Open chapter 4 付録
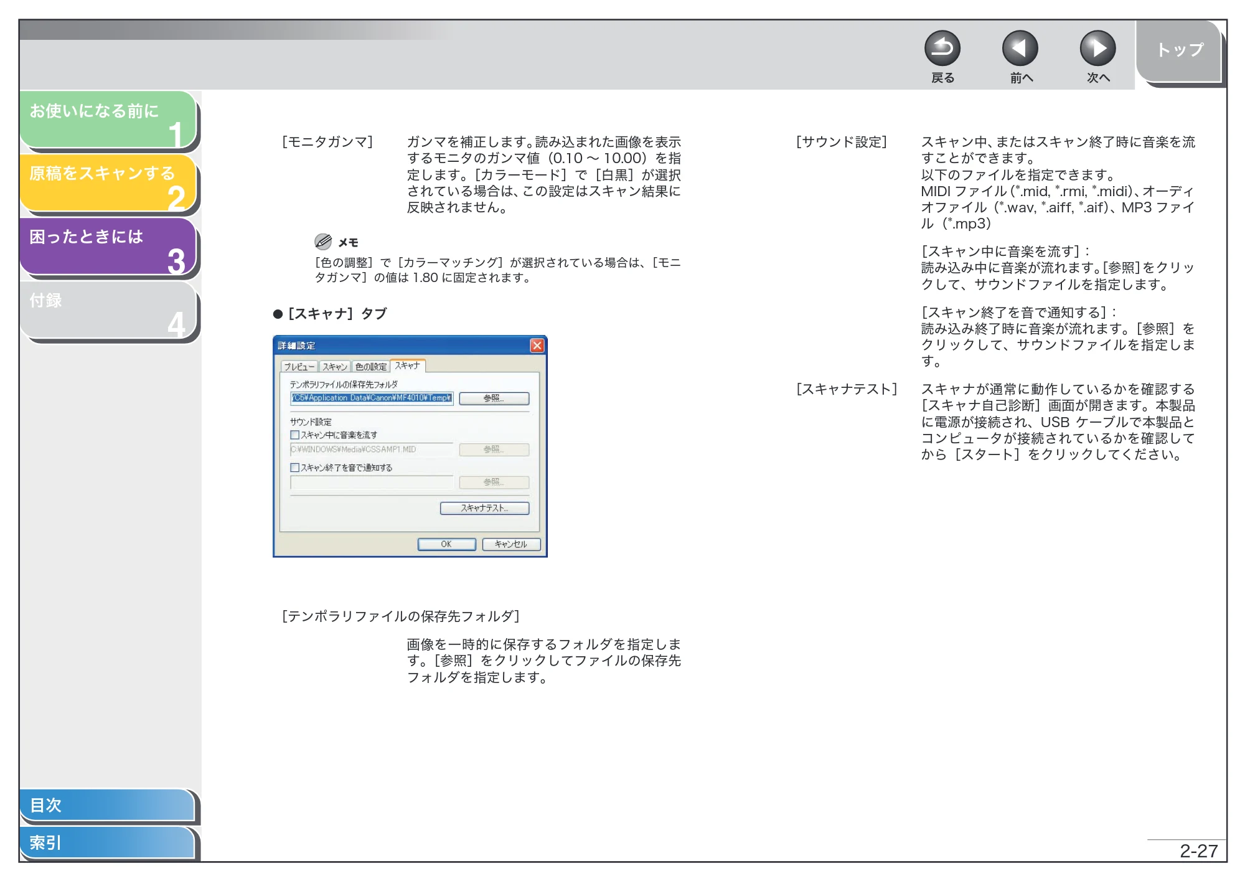 tap(109, 310)
